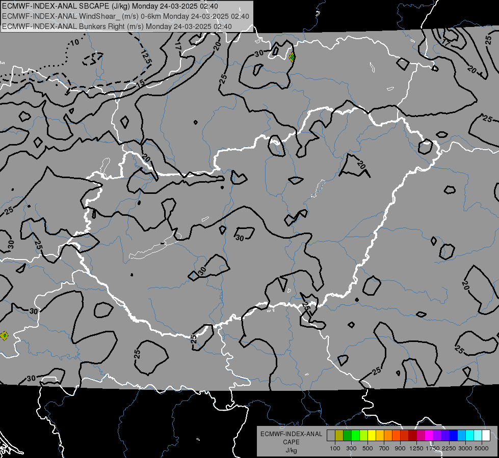This screenshot has height=458, width=499.
Task: Click the legend value 1250
Action: coord(416,448)
